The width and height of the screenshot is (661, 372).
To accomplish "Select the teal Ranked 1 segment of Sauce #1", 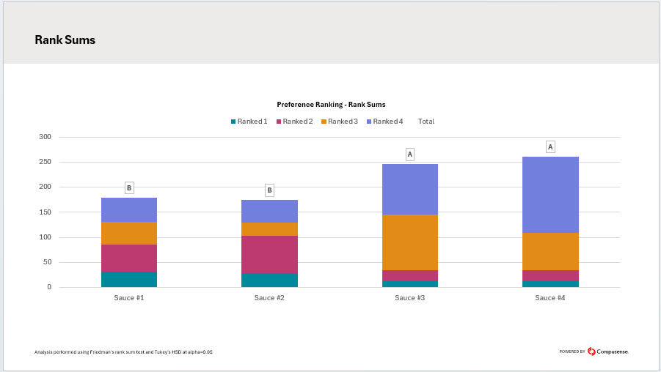I will 129,279.
